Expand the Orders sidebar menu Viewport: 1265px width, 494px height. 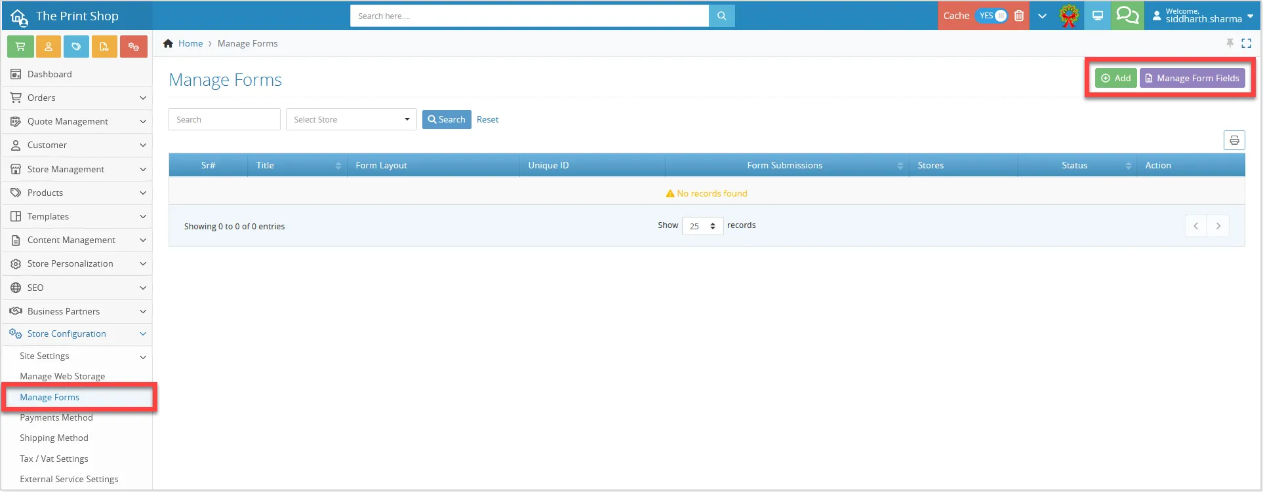(77, 98)
